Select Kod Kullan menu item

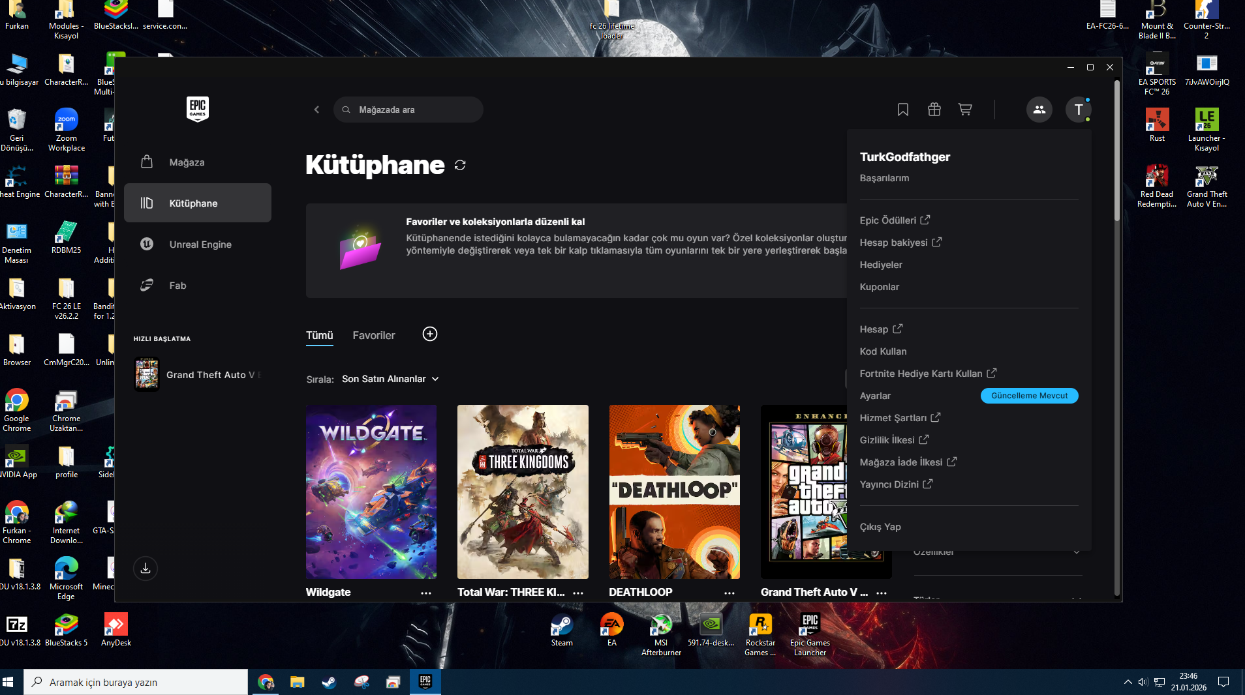pyautogui.click(x=883, y=351)
